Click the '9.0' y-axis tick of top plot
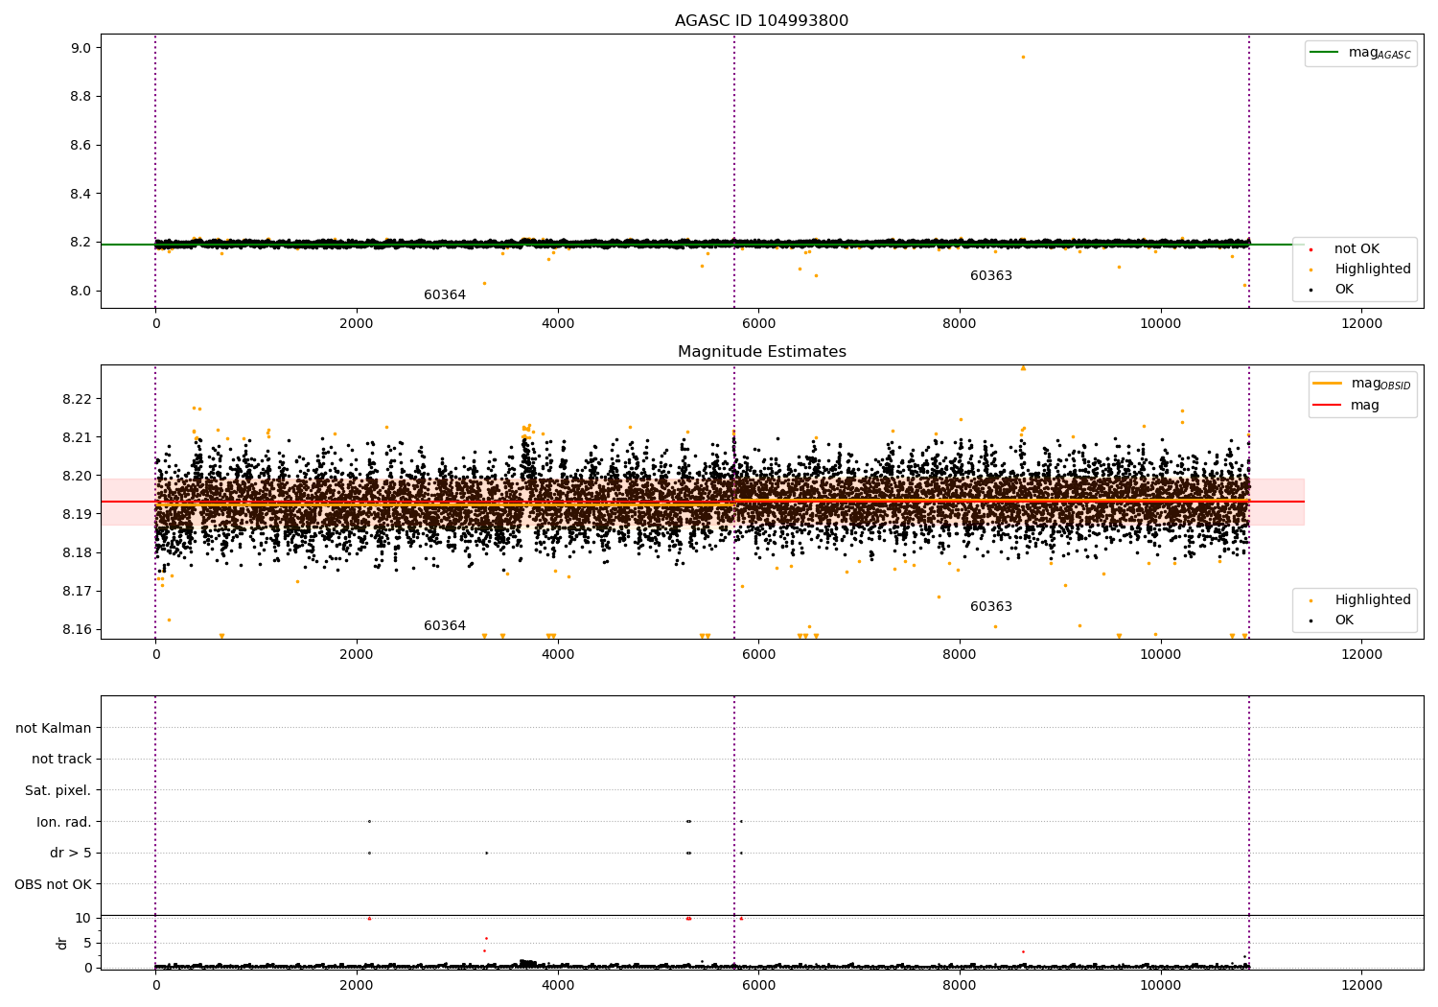1438x1007 pixels. (81, 48)
